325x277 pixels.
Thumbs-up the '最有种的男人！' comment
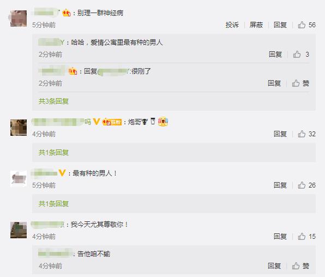pos(307,185)
